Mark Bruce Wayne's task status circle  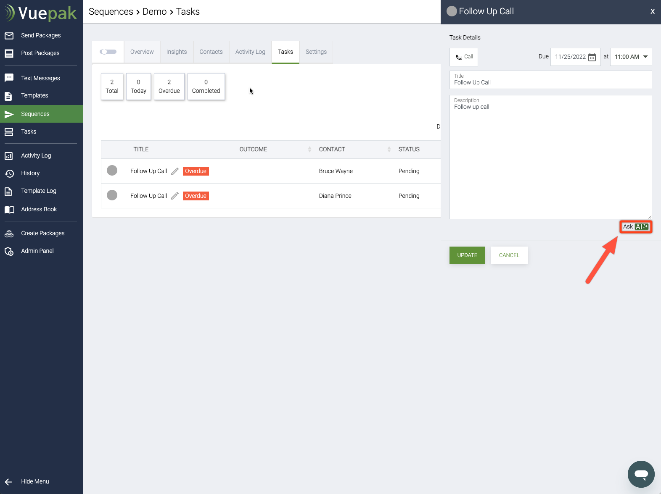tap(112, 171)
